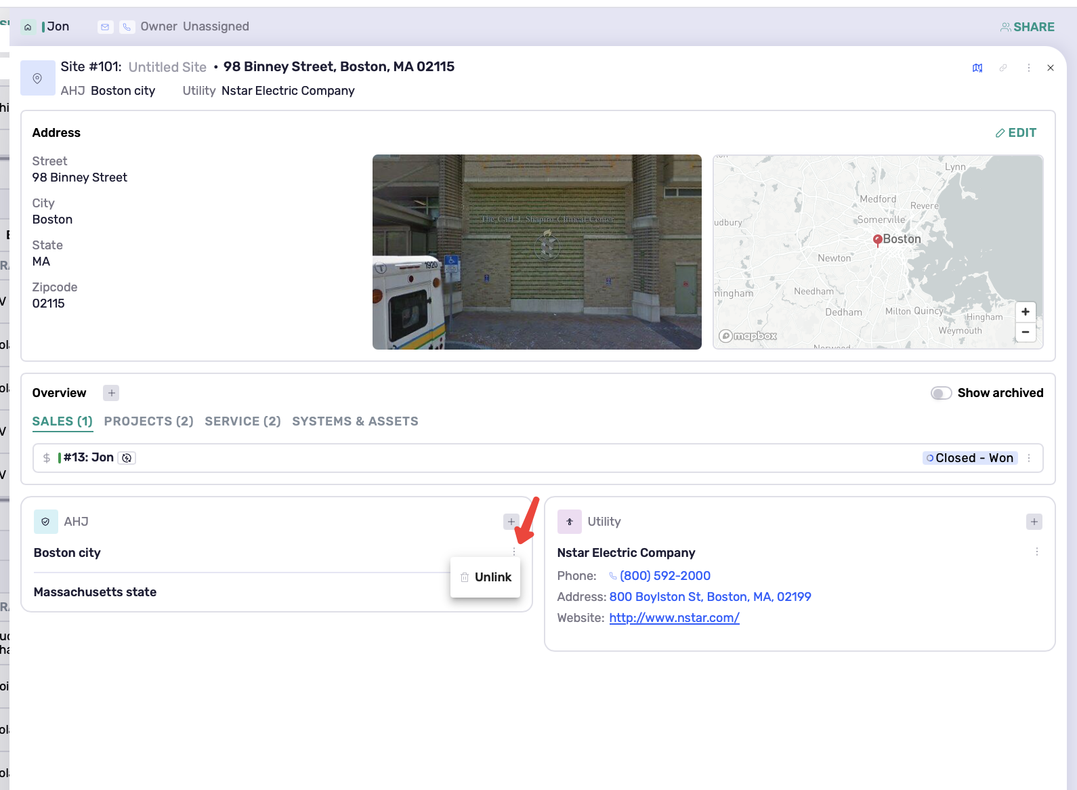Open the street view photo thumbnail
1077x790 pixels.
pos(537,252)
